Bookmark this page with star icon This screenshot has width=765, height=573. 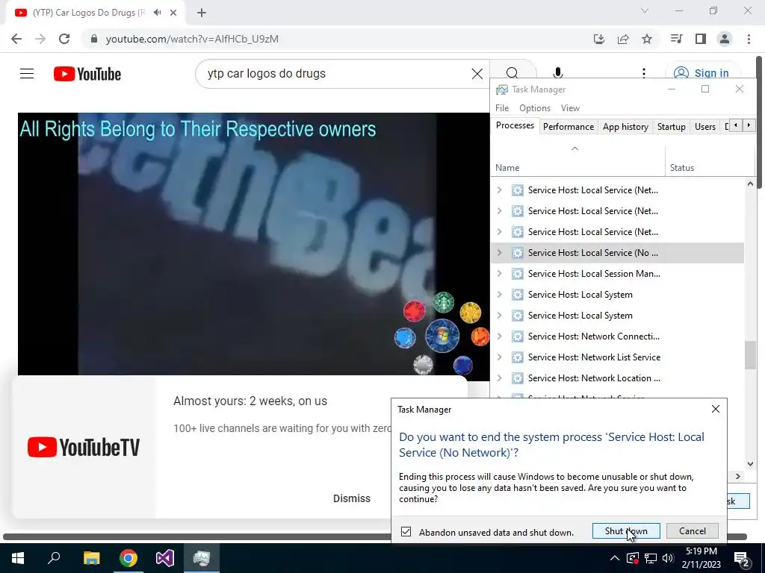pyautogui.click(x=647, y=39)
